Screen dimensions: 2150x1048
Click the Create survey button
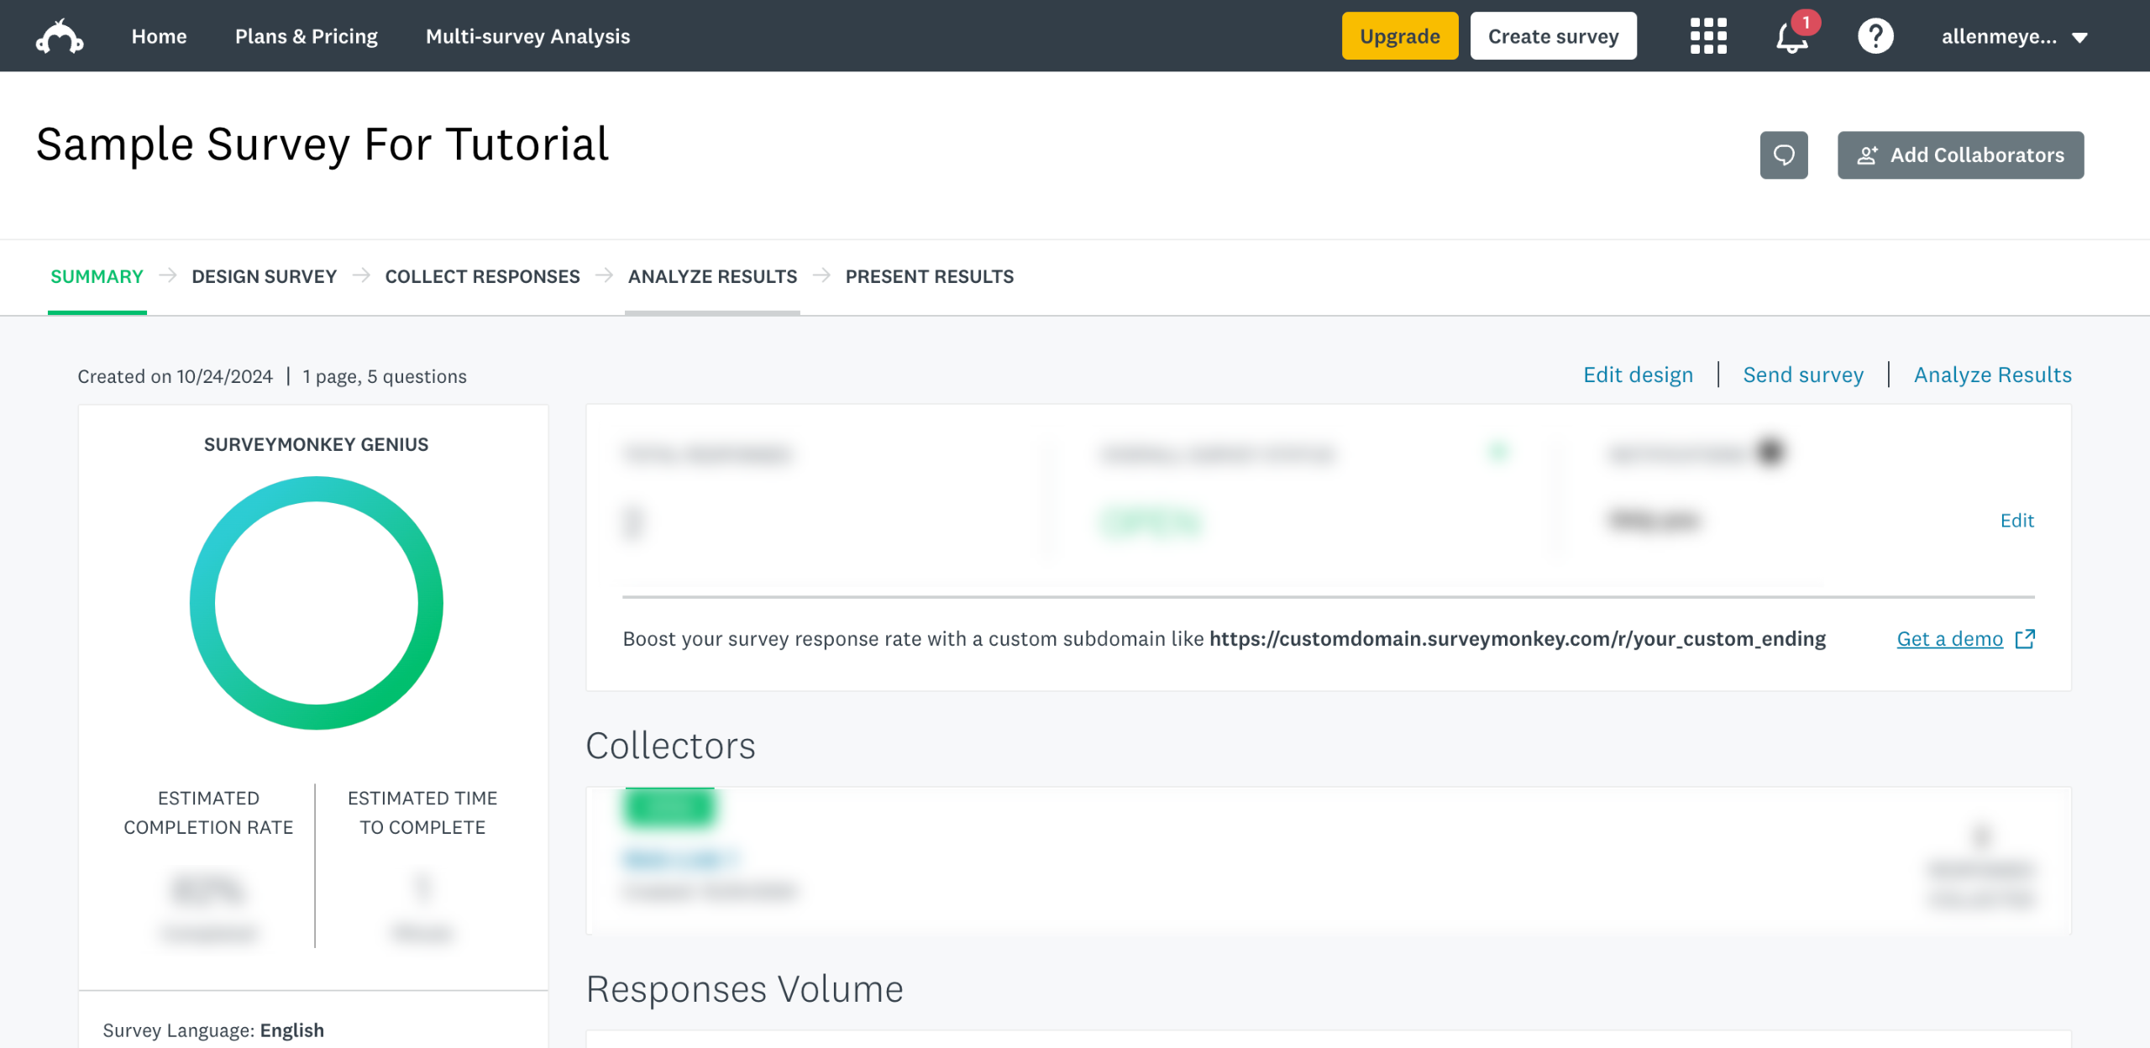[1553, 36]
